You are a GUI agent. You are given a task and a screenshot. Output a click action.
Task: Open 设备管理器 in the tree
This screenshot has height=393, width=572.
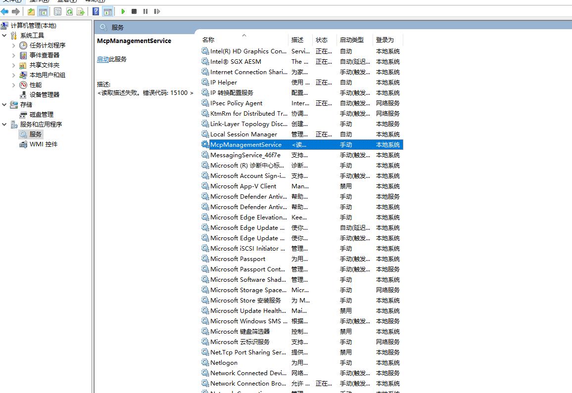pyautogui.click(x=44, y=95)
